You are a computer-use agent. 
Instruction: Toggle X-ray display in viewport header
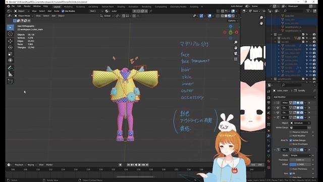tap(218, 16)
